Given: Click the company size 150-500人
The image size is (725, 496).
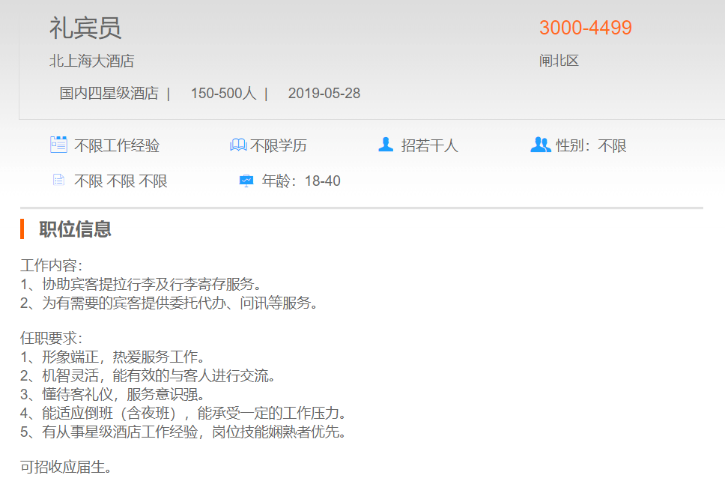Looking at the screenshot, I should click(x=223, y=94).
